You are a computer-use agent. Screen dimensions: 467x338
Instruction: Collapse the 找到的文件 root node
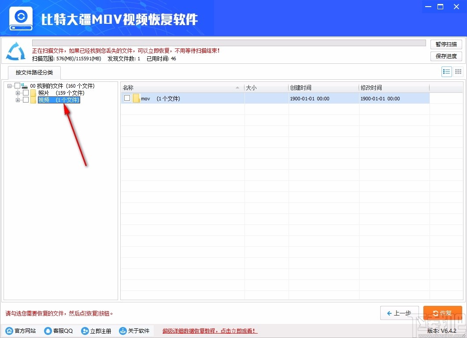click(10, 85)
